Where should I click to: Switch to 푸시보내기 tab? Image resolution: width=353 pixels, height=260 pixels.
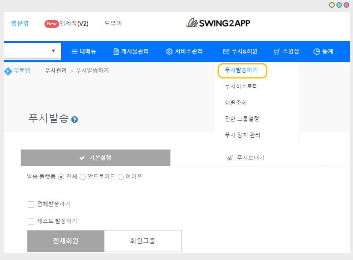(246, 158)
